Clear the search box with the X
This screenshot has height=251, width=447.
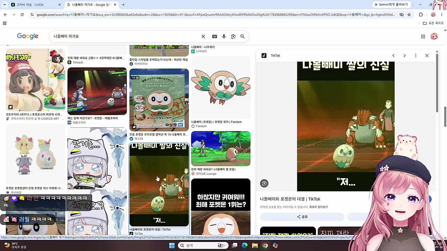203,36
